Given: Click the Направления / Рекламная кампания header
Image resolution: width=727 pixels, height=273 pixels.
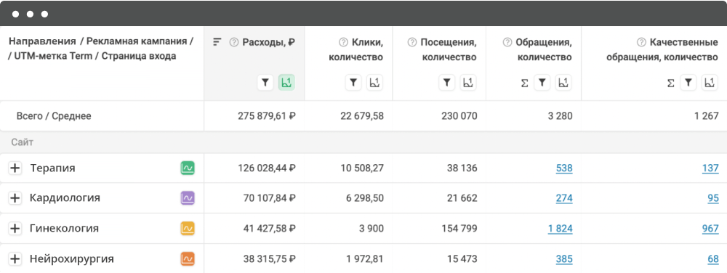Looking at the screenshot, I should pos(101,49).
